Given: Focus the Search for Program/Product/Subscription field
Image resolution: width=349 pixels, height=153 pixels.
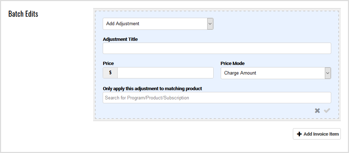Looking at the screenshot, I should point(217,98).
